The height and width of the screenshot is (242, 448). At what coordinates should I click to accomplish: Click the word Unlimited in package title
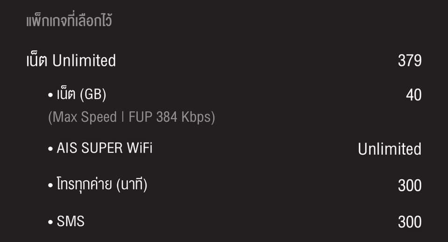pyautogui.click(x=84, y=61)
